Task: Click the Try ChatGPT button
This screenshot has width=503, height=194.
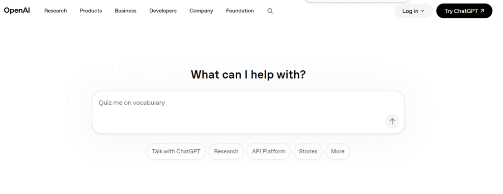Action: [x=464, y=11]
